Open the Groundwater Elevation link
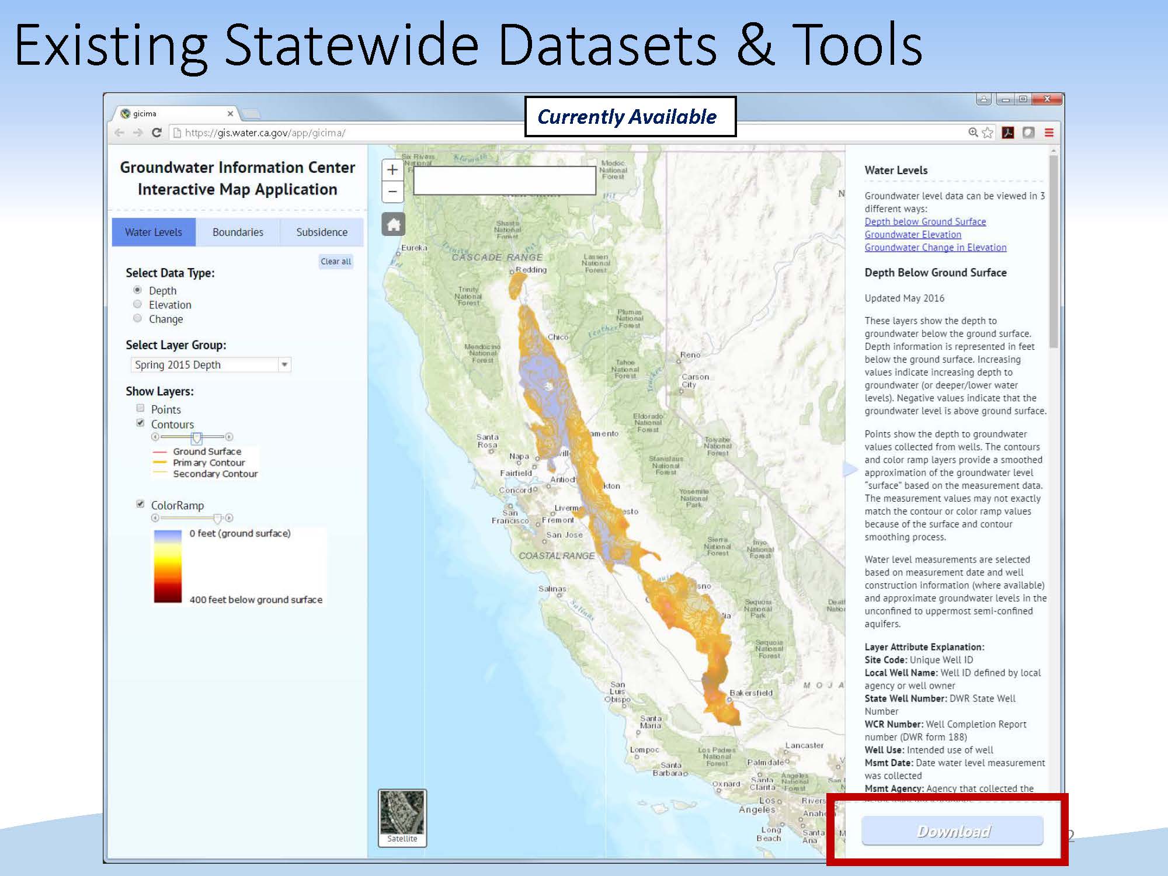The image size is (1168, 876). tap(913, 234)
